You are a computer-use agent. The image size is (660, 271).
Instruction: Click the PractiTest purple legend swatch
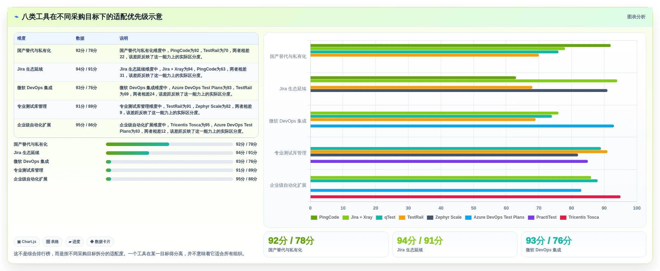[531, 218]
